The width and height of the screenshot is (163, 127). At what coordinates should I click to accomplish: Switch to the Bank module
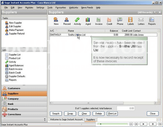[24, 104]
